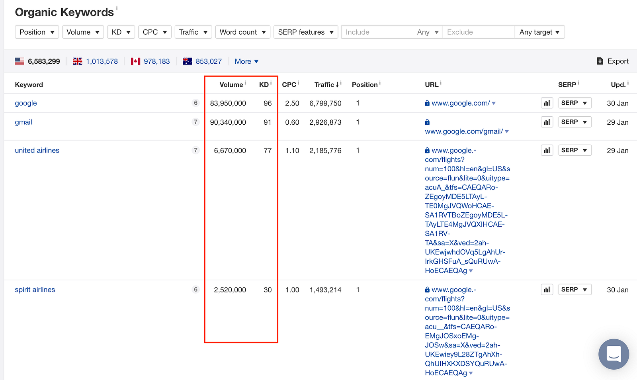Select the 853,027 Australia keywords count

[x=209, y=61]
